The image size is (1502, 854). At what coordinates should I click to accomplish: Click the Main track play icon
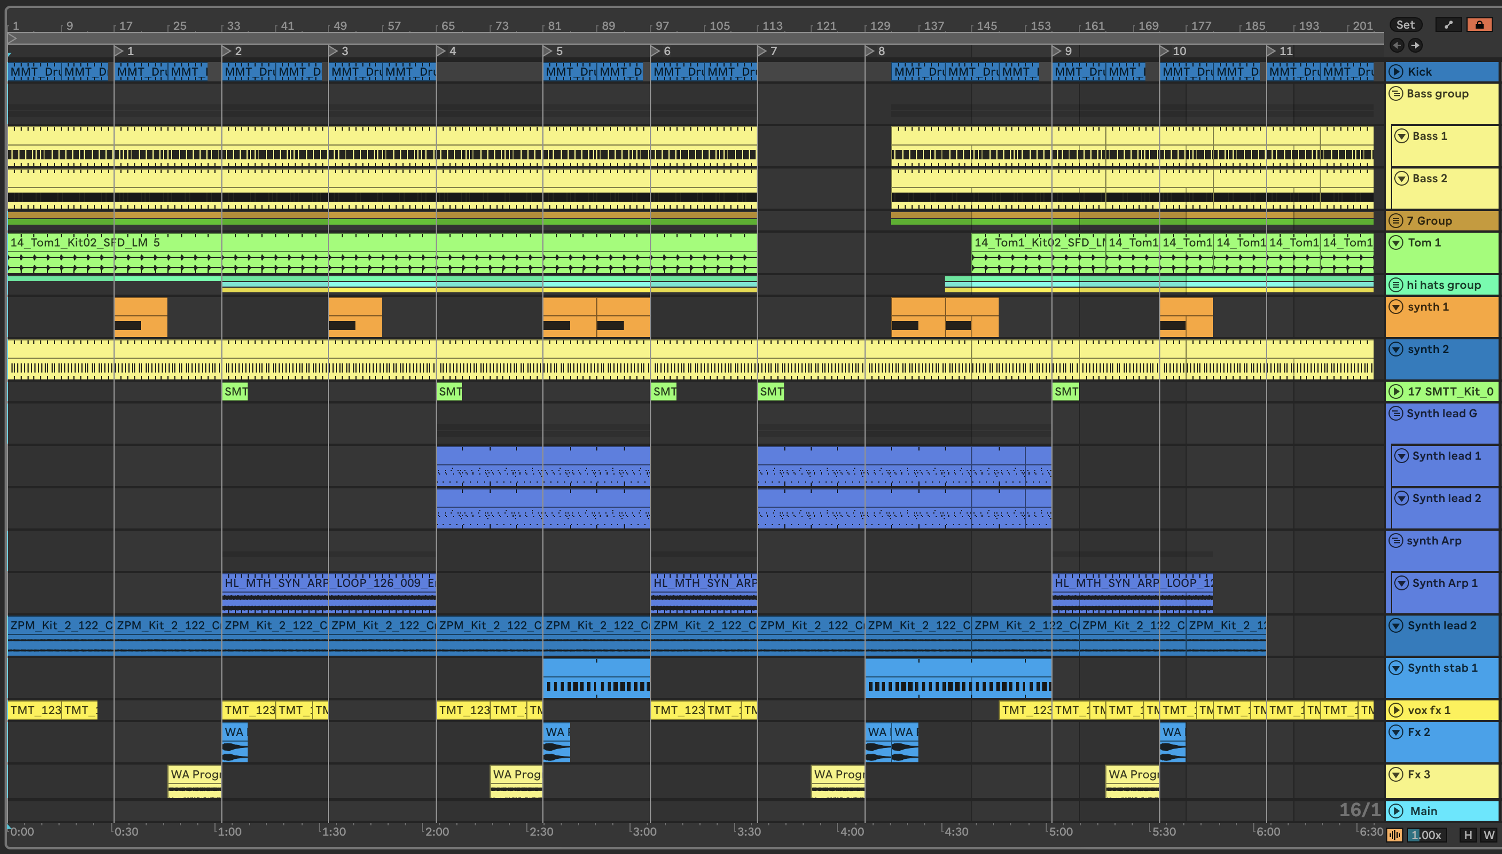1397,810
